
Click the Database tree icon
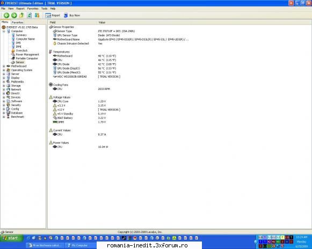pos(8,112)
